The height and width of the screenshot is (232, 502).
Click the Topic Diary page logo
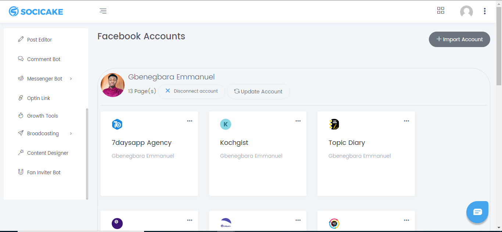[334, 124]
